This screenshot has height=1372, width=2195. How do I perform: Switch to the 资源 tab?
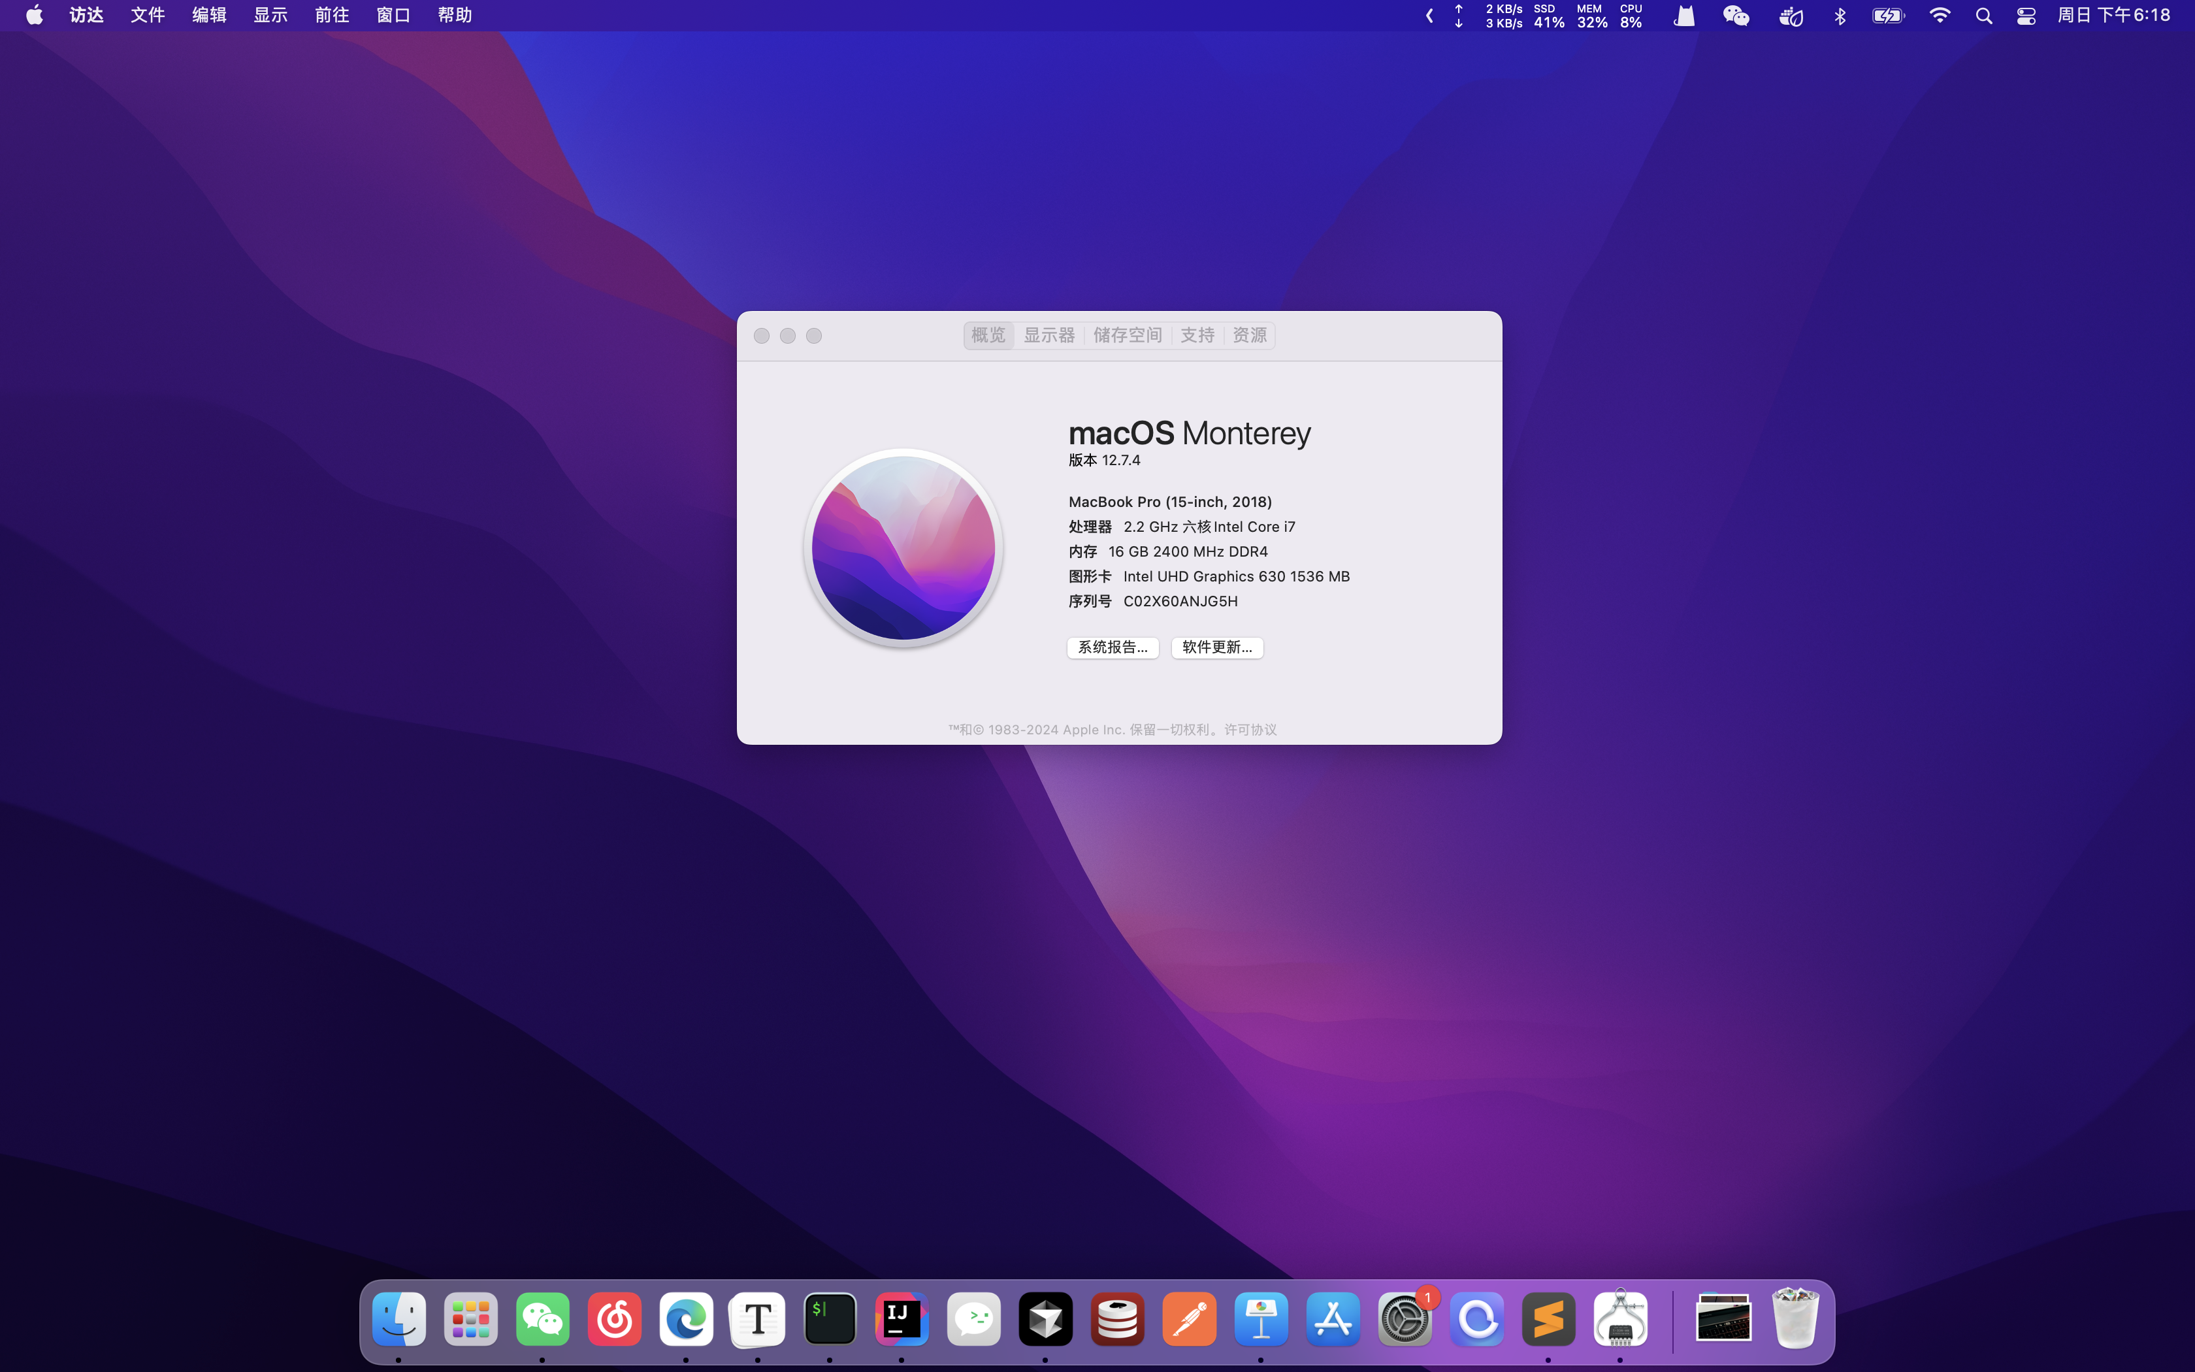pyautogui.click(x=1250, y=336)
